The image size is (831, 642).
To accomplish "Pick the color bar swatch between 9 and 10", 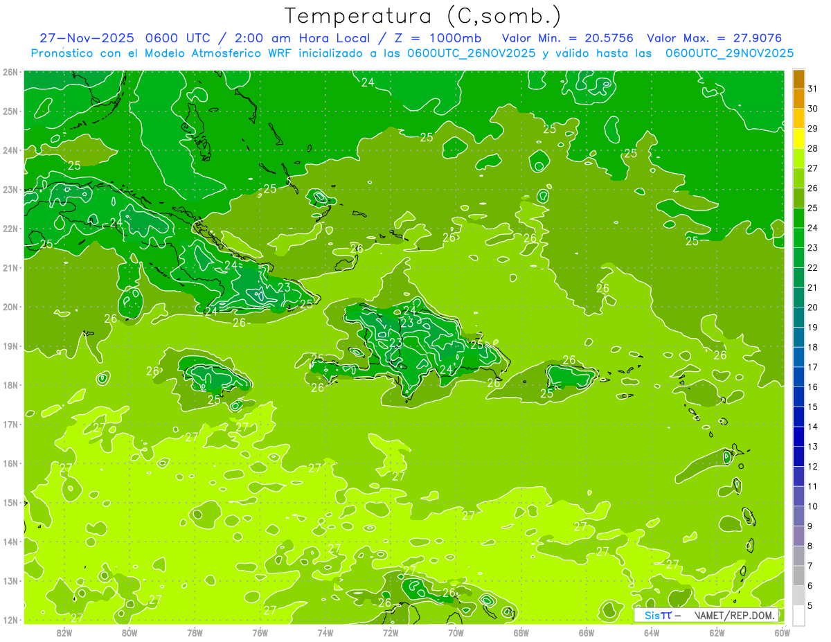I will coord(798,516).
